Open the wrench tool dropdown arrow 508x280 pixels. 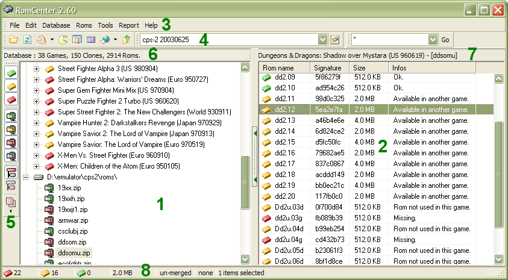coord(52,40)
